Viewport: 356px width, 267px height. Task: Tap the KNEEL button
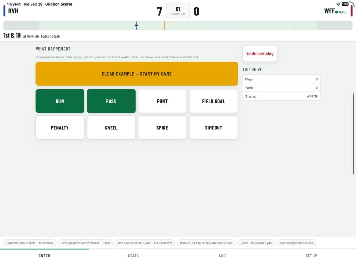point(111,128)
